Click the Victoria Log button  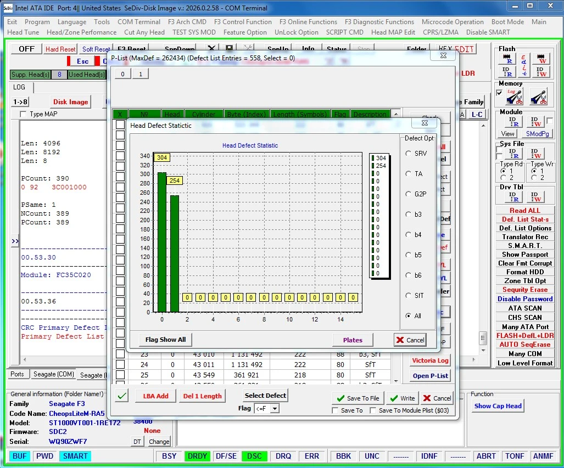tap(430, 360)
